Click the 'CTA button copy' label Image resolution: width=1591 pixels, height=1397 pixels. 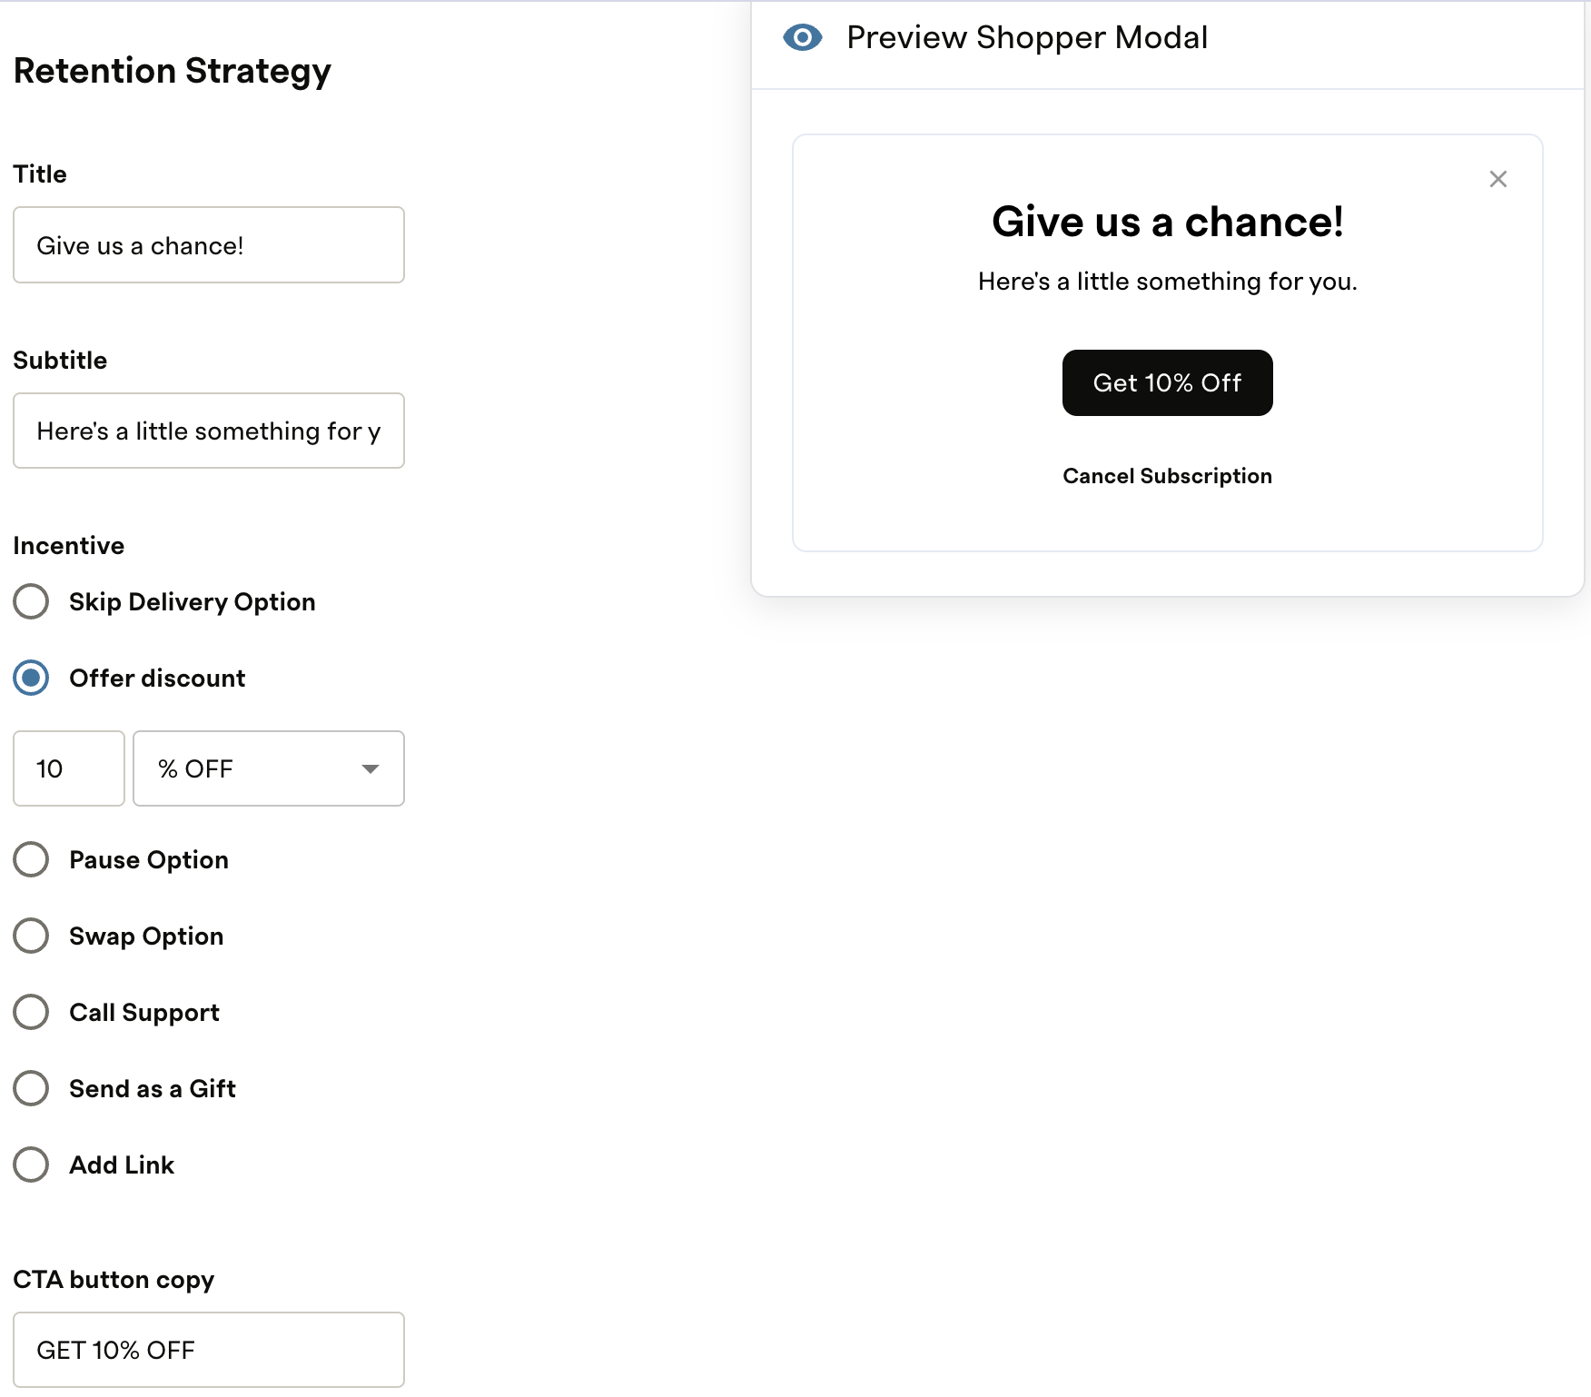[114, 1280]
